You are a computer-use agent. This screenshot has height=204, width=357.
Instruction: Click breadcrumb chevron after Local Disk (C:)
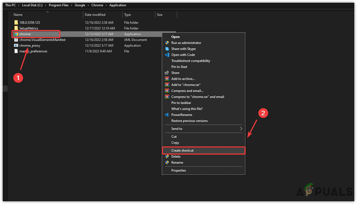46,5
